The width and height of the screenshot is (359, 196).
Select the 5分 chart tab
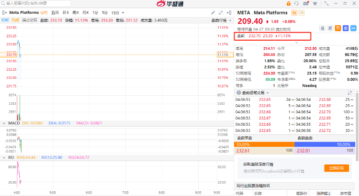[x=105, y=12]
